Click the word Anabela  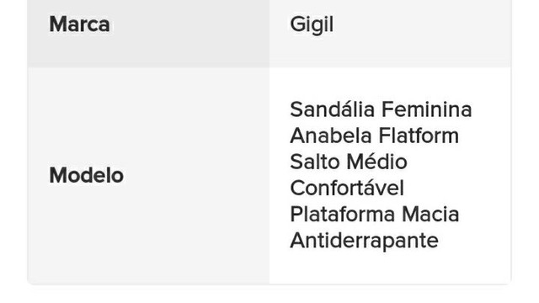tap(331, 136)
